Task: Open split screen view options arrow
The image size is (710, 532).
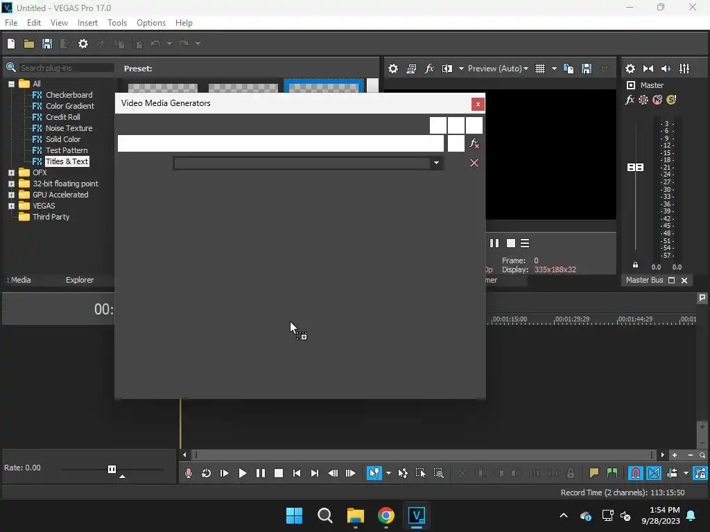Action: pyautogui.click(x=461, y=69)
